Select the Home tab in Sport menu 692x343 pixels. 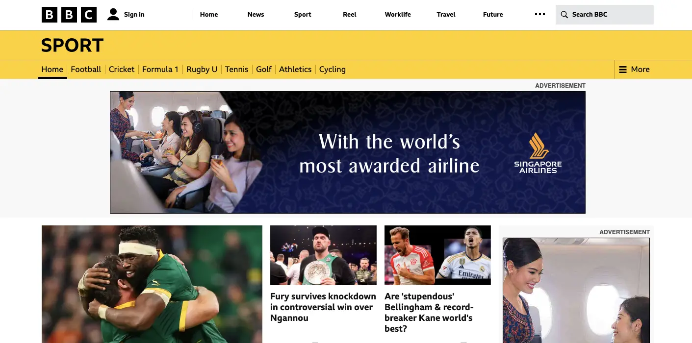coord(52,70)
